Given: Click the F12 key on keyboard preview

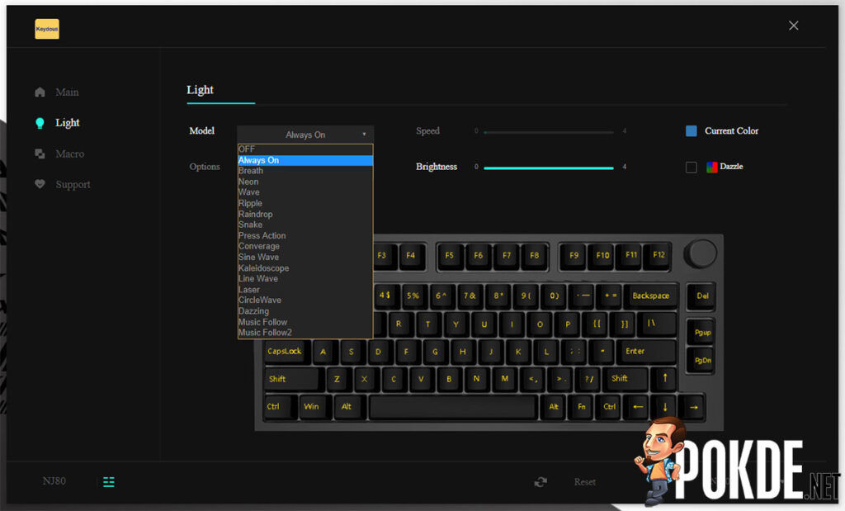Looking at the screenshot, I should click(x=659, y=255).
